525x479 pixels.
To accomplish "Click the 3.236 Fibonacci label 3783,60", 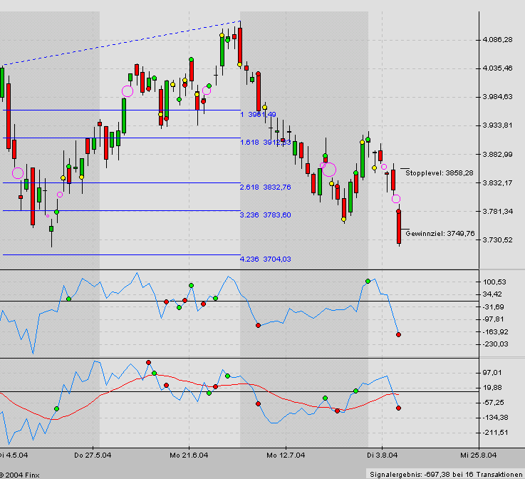I will (x=265, y=215).
